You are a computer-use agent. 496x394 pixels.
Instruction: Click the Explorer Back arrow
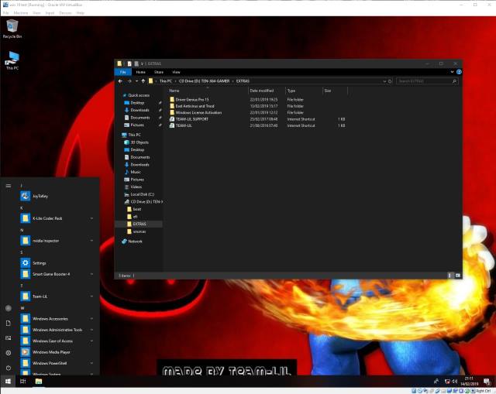[x=120, y=81]
